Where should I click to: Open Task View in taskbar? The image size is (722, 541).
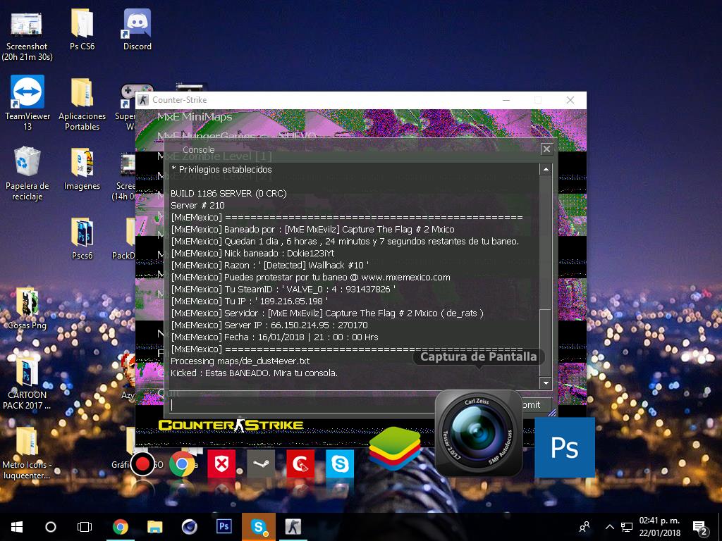(85, 527)
